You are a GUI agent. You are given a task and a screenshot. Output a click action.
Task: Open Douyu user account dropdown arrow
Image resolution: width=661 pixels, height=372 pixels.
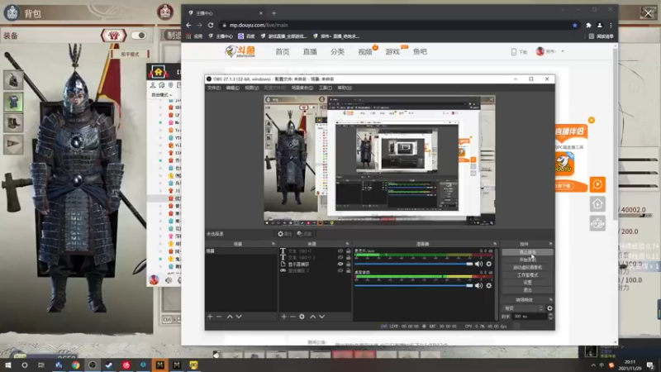[x=563, y=51]
